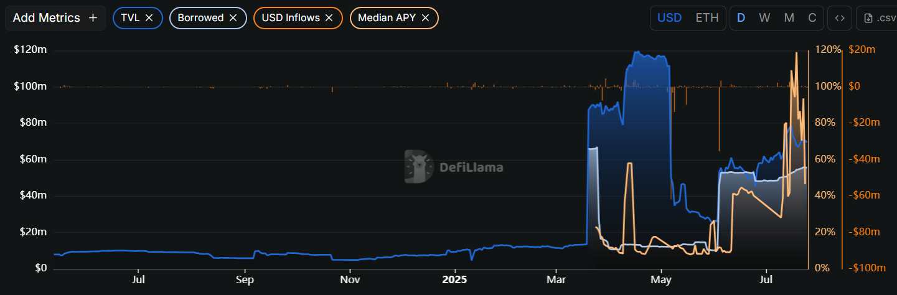This screenshot has width=897, height=295.
Task: Download chart data as .csv
Action: [x=880, y=18]
